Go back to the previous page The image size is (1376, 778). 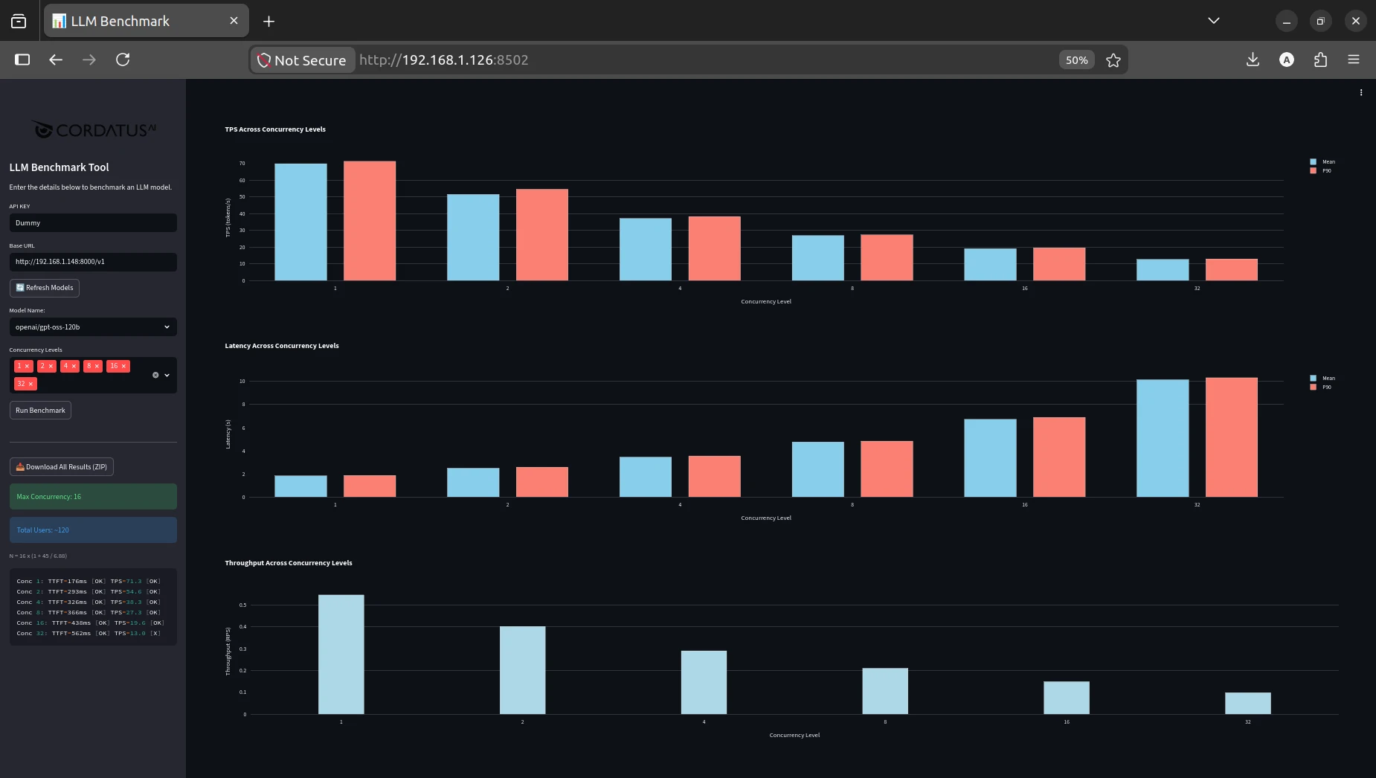(56, 60)
